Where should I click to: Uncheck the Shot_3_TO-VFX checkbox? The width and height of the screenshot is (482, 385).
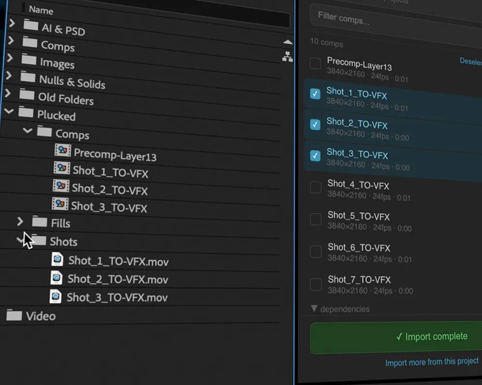[x=315, y=155]
